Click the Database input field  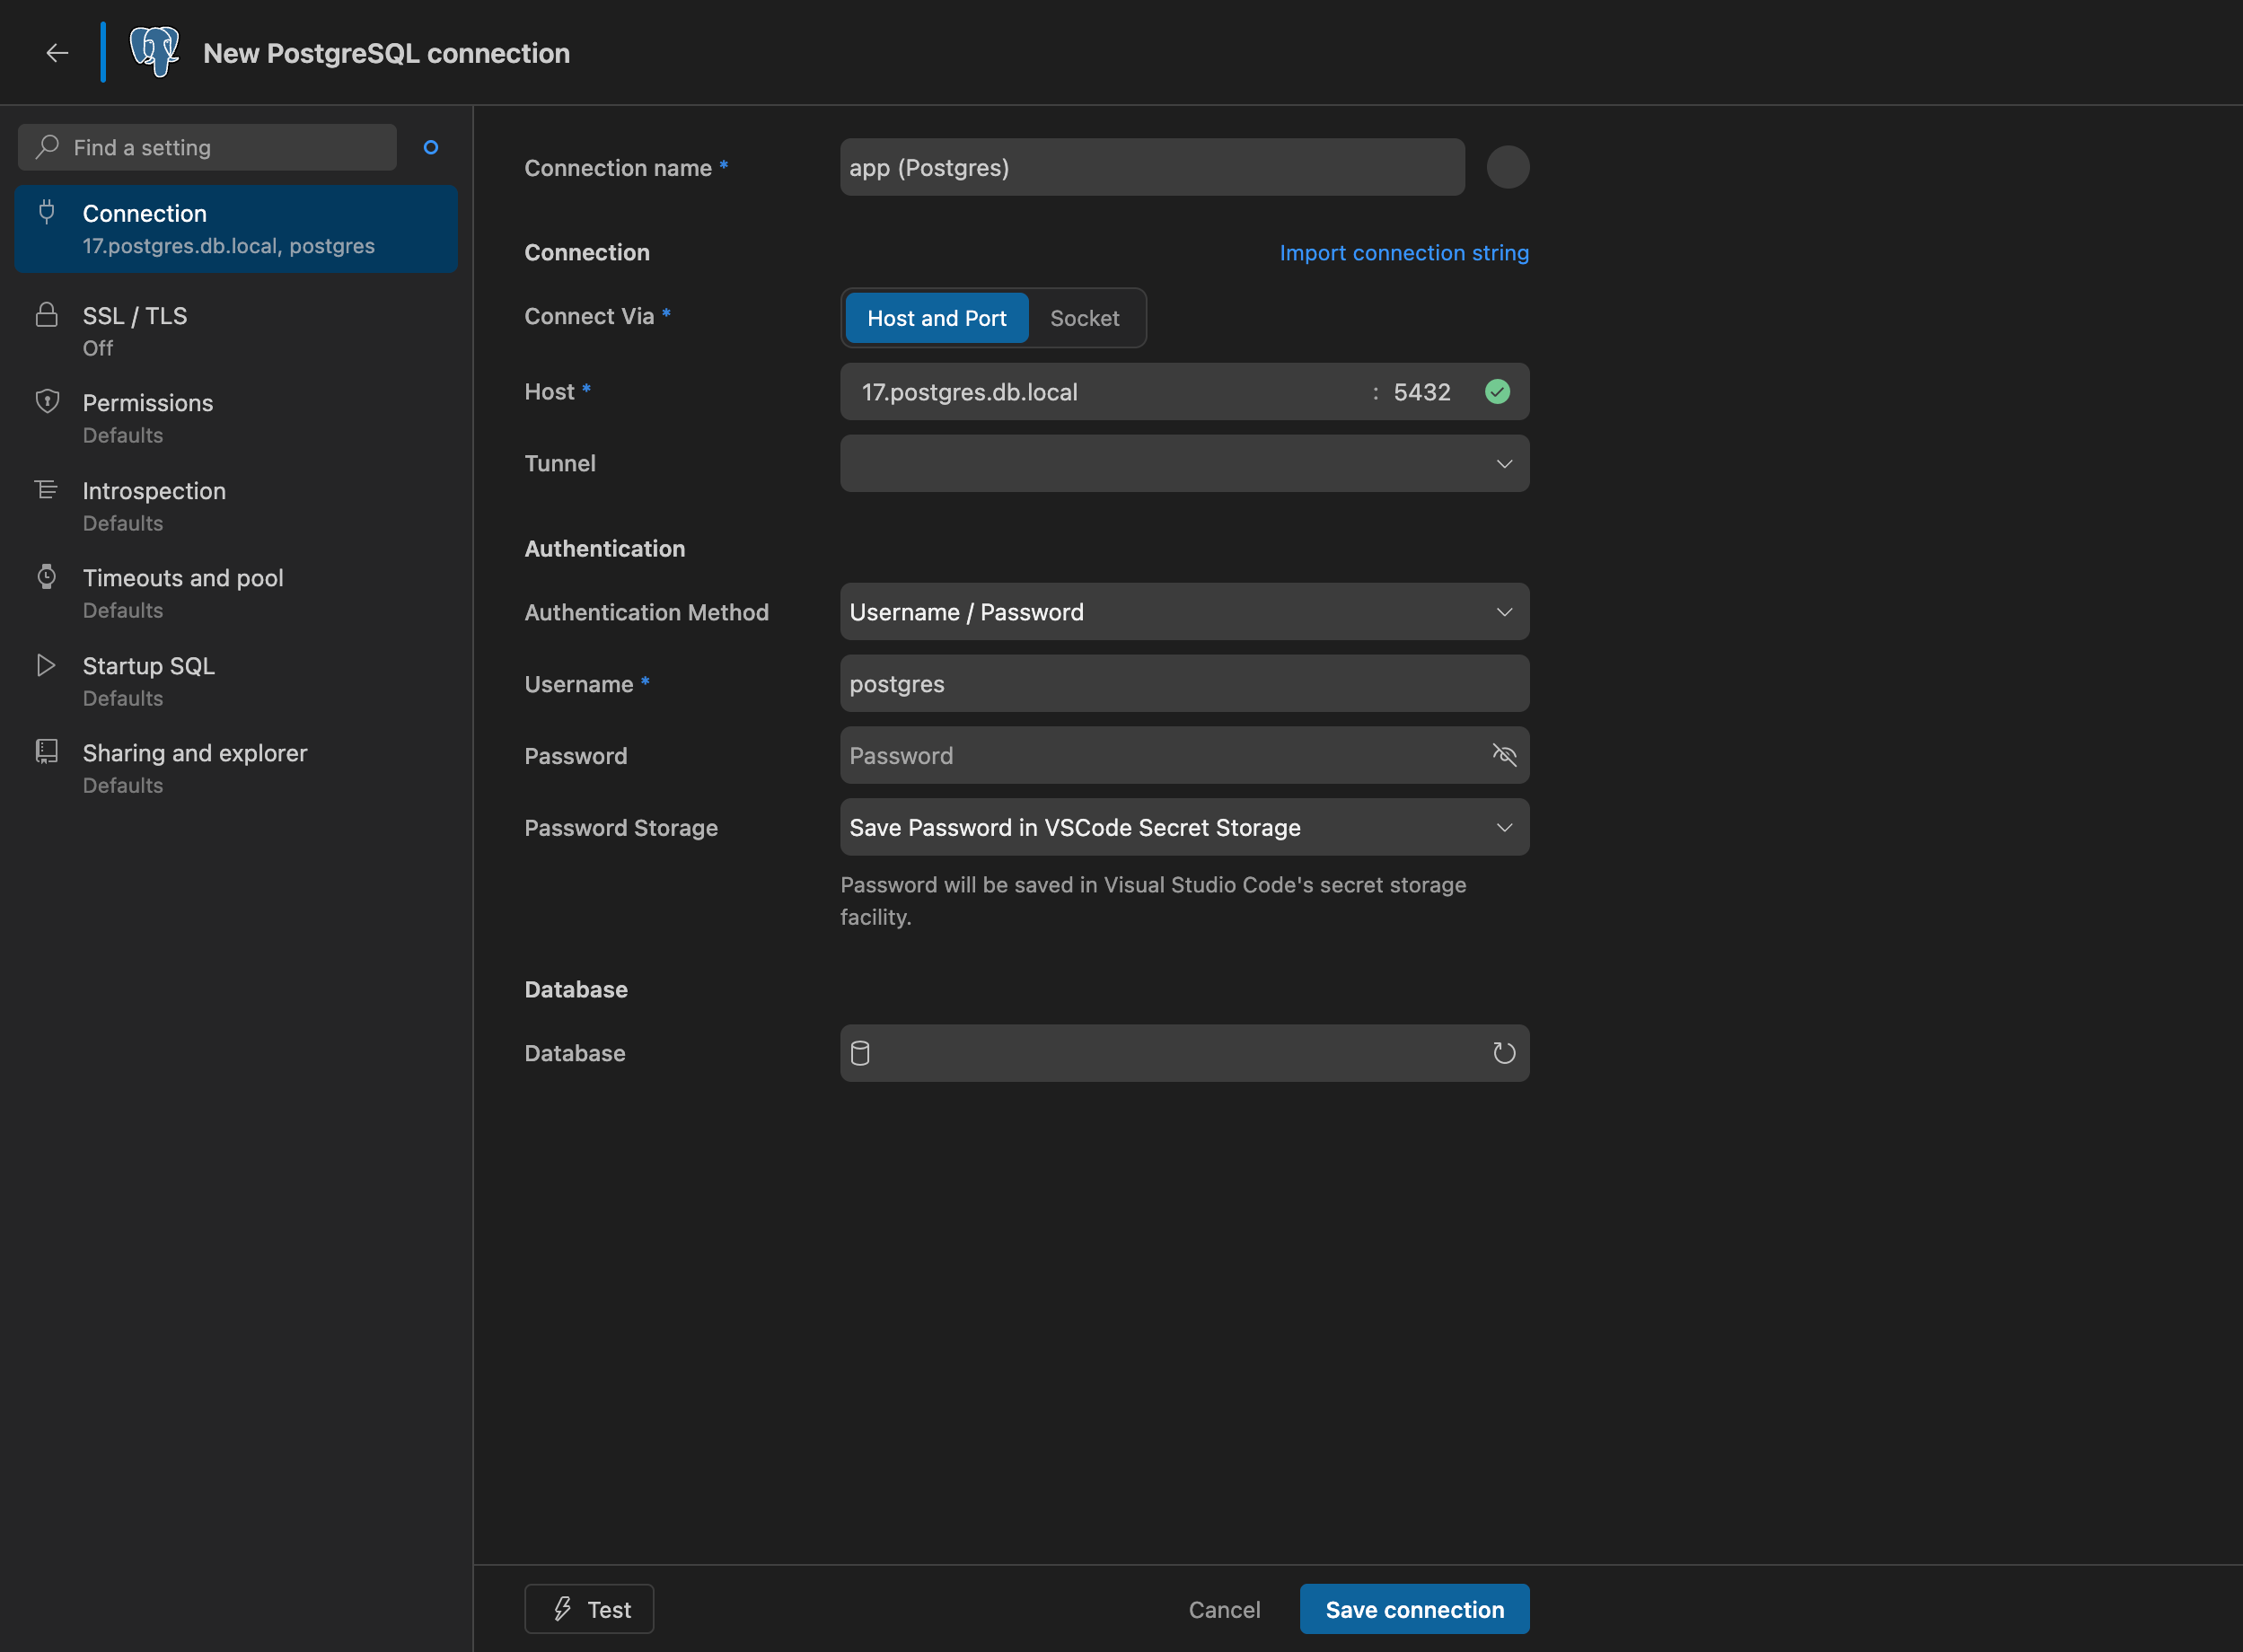tap(1184, 1053)
